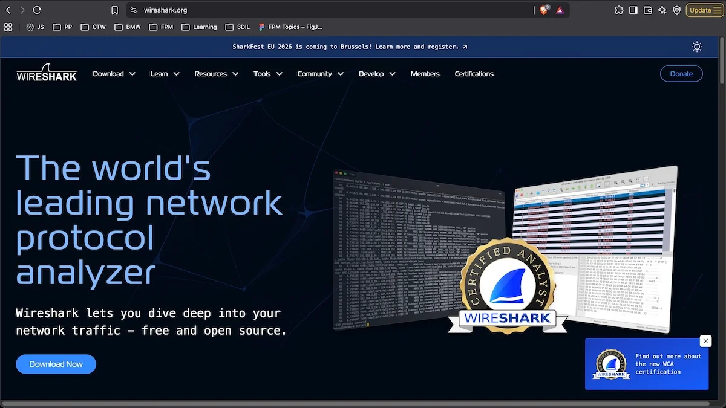Open the Brave Shields lion icon
726x408 pixels.
(544, 10)
